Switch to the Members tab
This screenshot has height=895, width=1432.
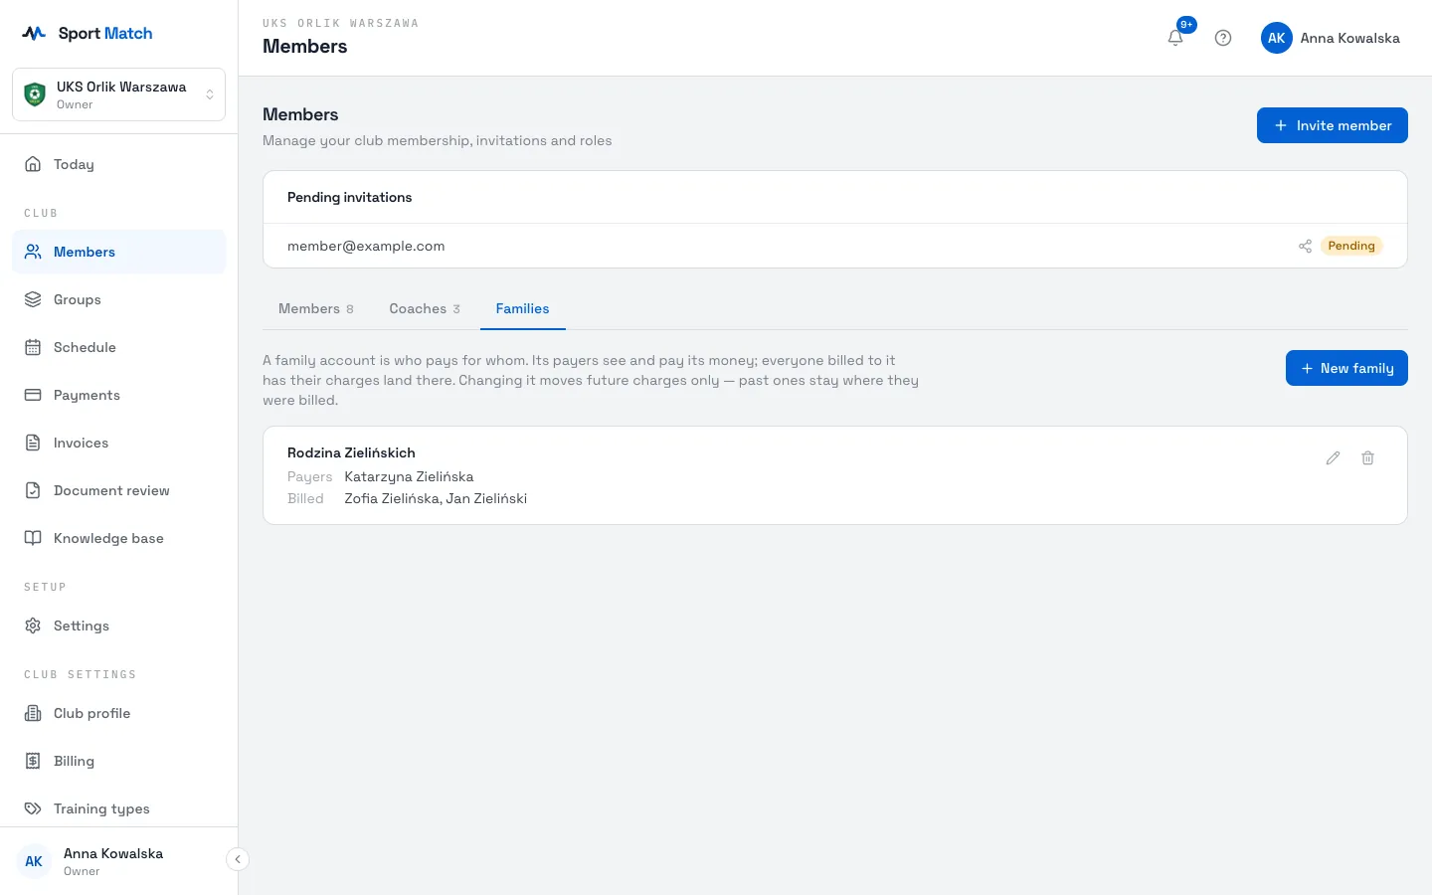click(315, 309)
